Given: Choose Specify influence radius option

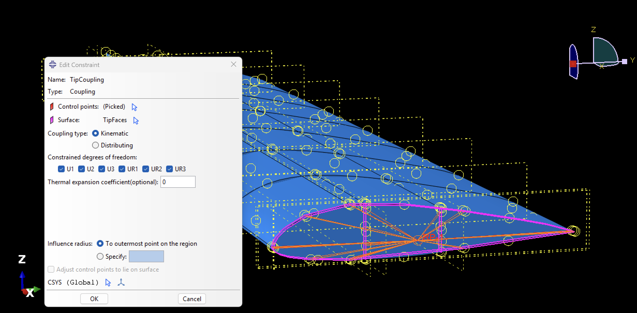Looking at the screenshot, I should 100,257.
